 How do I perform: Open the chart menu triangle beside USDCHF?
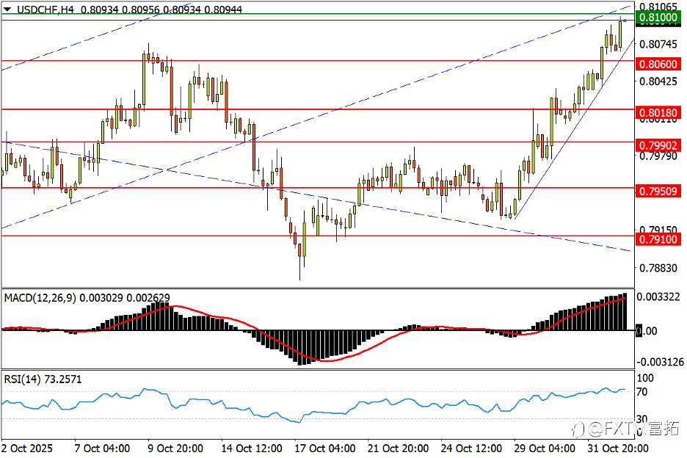(x=7, y=9)
